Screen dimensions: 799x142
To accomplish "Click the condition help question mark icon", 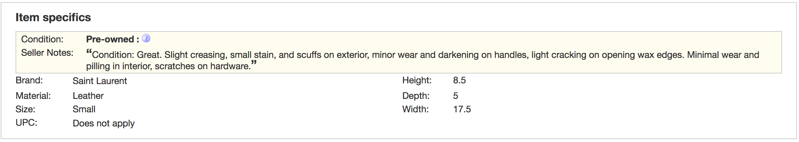I will click(x=146, y=39).
